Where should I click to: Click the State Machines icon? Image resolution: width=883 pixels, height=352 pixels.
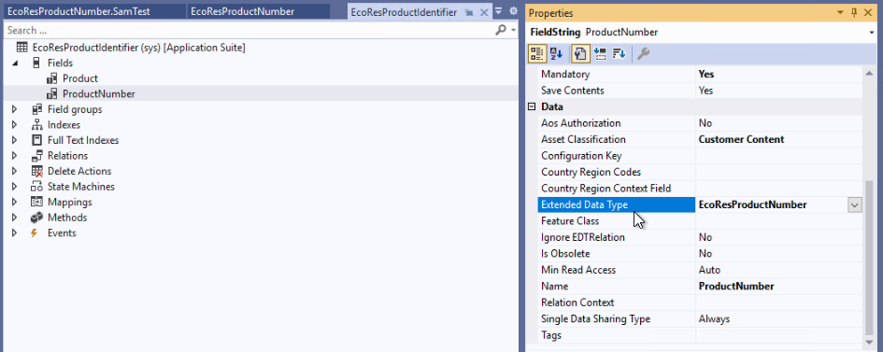pyautogui.click(x=36, y=187)
